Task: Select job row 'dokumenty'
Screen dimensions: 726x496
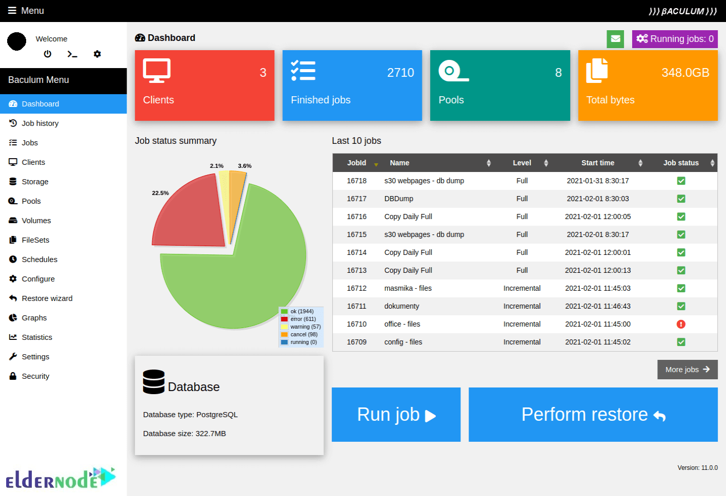Action: tap(525, 306)
